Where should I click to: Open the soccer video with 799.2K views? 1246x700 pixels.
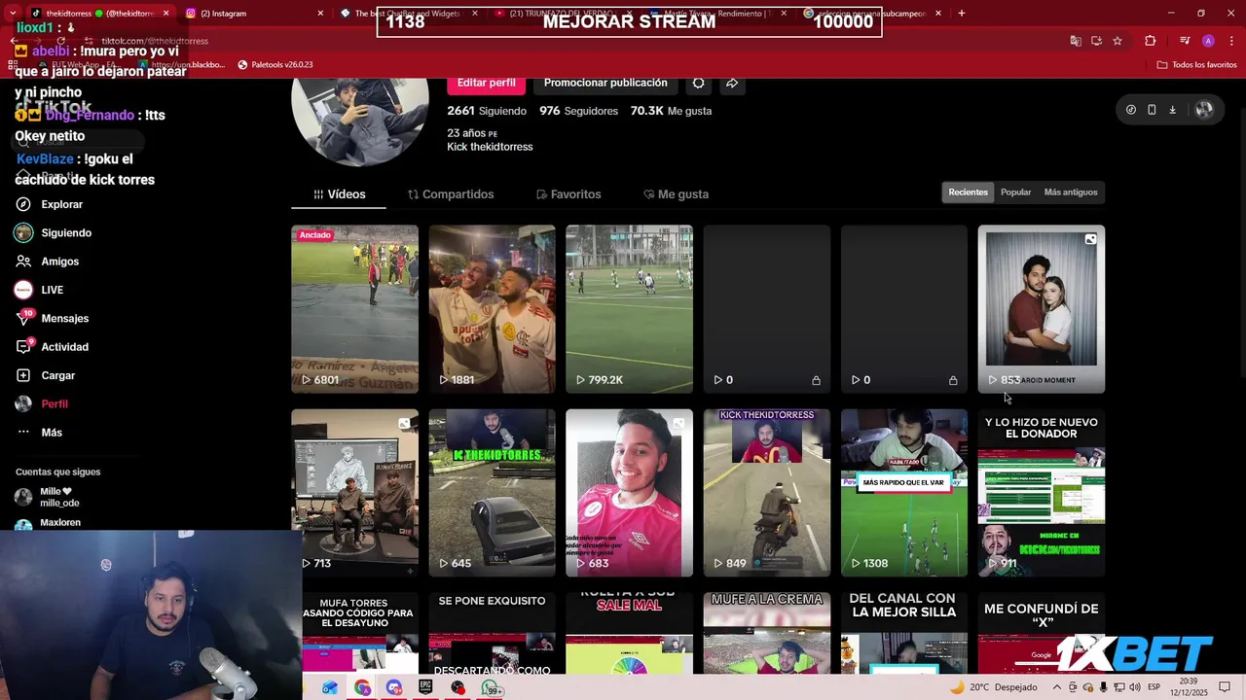pos(629,309)
